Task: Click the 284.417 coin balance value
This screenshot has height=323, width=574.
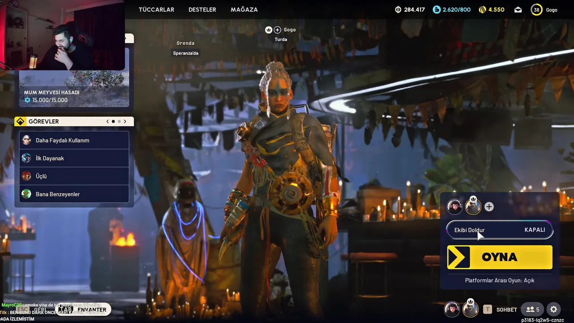Action: tap(414, 9)
